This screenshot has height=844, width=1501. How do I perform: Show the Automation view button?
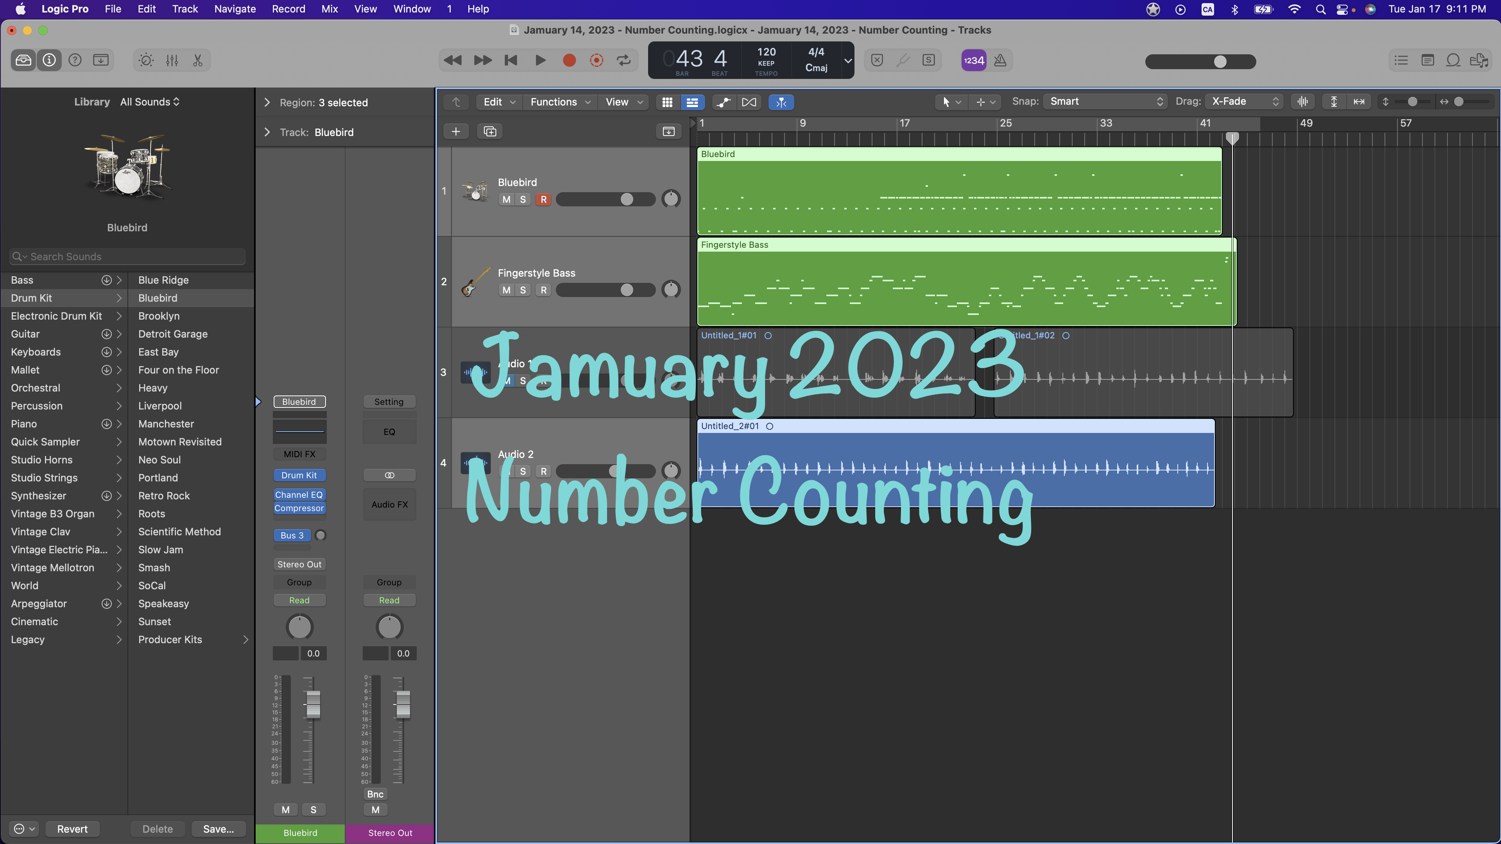pos(723,102)
